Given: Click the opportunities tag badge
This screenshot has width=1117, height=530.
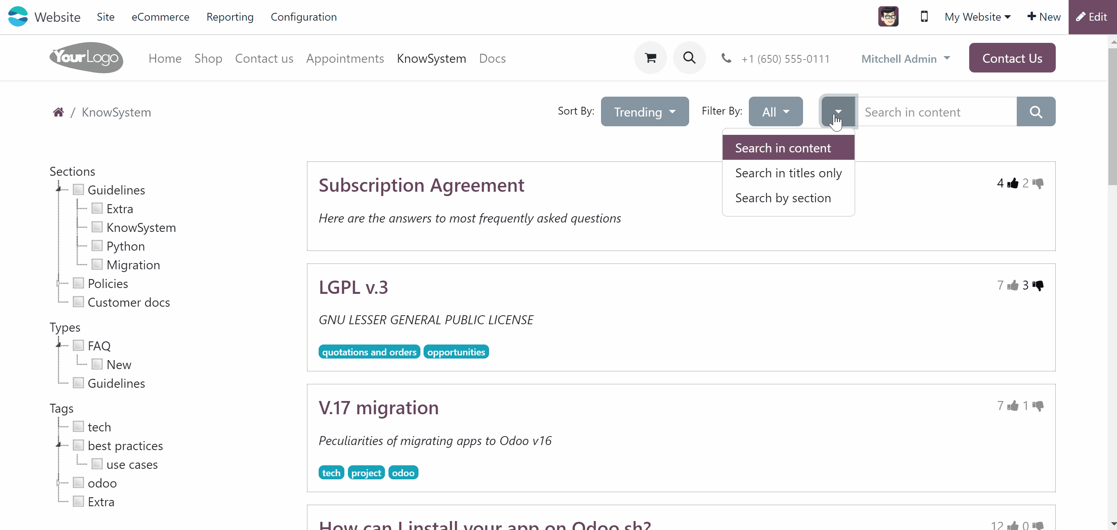Looking at the screenshot, I should pyautogui.click(x=456, y=352).
